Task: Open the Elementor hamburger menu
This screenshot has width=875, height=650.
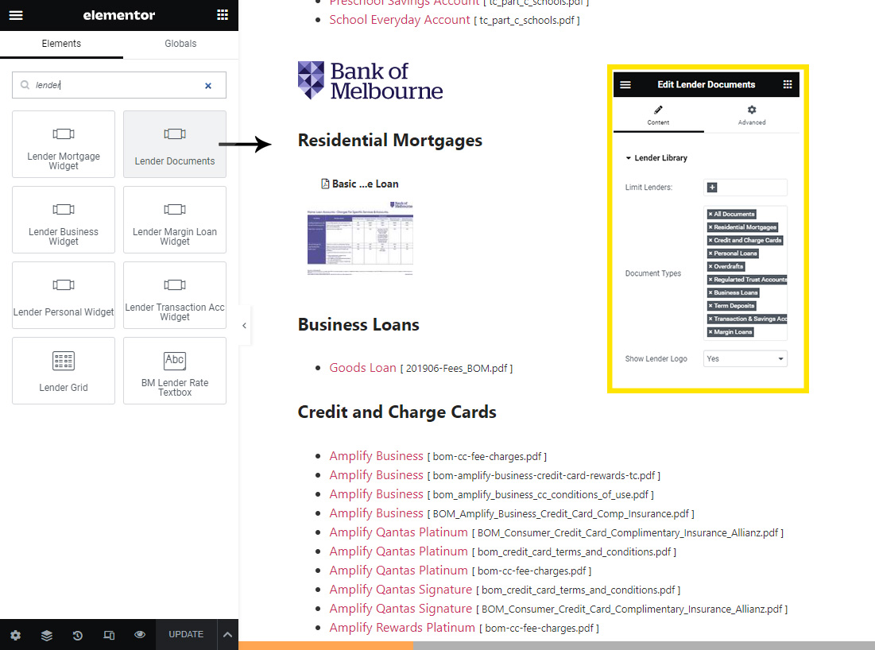Action: 16,15
